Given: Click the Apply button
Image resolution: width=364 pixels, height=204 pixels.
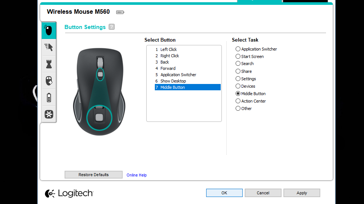Looking at the screenshot, I should tap(302, 193).
